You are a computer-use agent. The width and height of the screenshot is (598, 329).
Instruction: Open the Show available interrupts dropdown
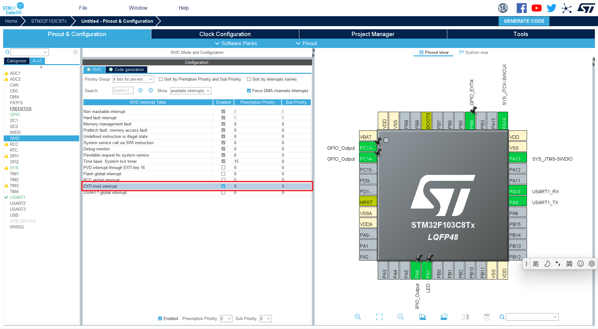point(191,91)
